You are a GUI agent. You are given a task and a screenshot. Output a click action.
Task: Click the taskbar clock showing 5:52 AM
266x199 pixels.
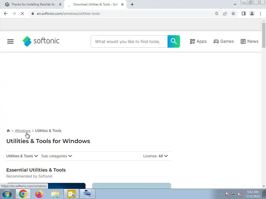coord(253,194)
